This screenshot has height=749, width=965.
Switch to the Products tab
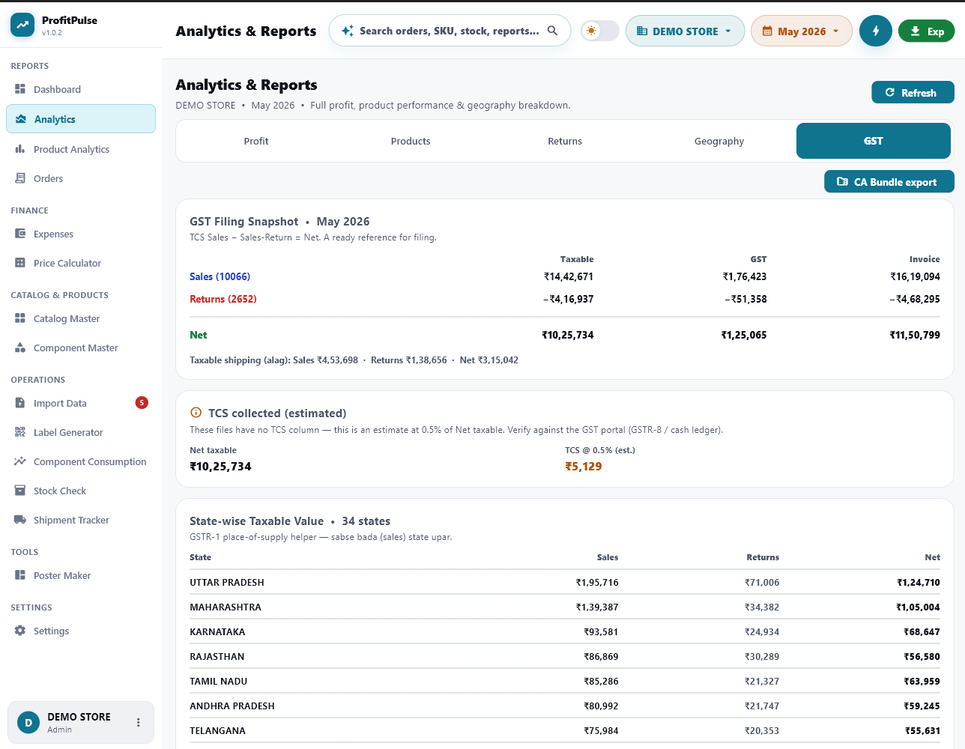411,141
